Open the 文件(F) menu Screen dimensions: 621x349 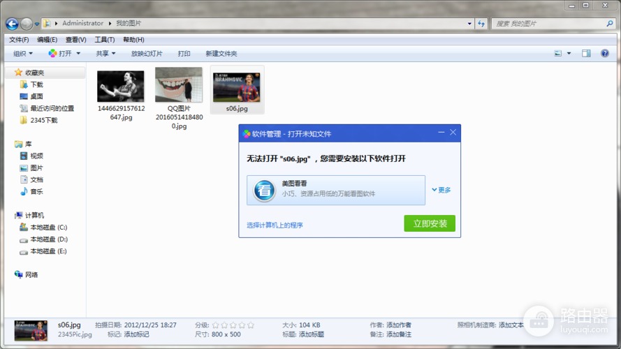pyautogui.click(x=19, y=40)
